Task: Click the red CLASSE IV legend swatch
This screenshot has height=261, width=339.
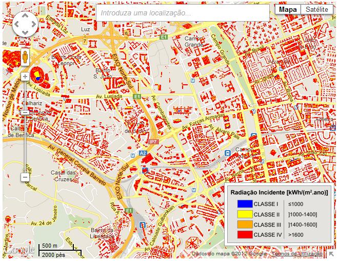Action: click(x=245, y=235)
